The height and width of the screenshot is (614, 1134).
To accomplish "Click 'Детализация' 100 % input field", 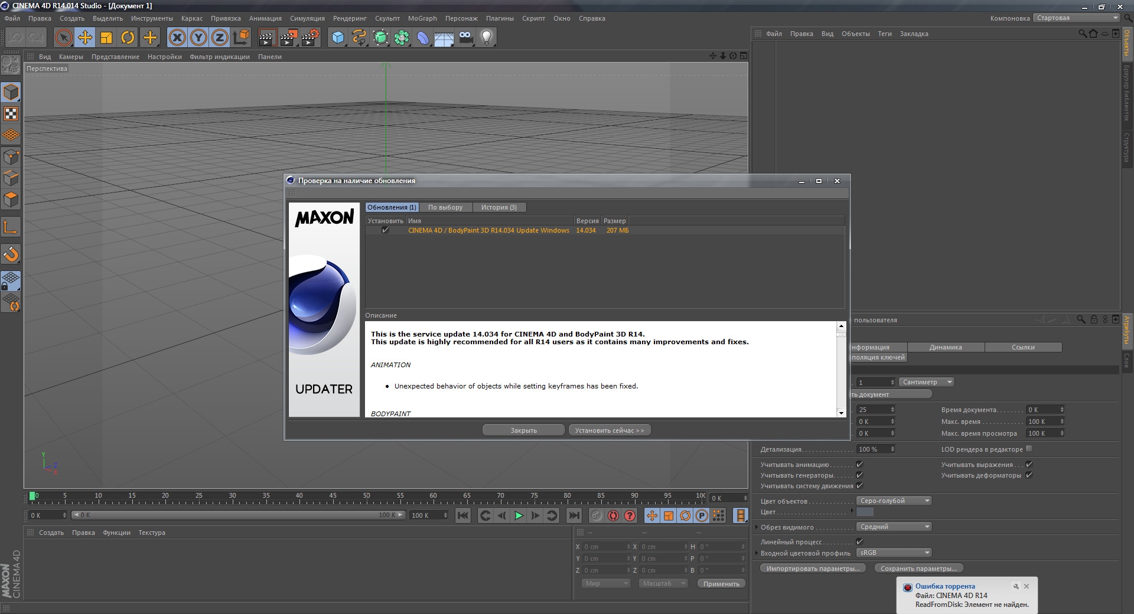I will [876, 449].
